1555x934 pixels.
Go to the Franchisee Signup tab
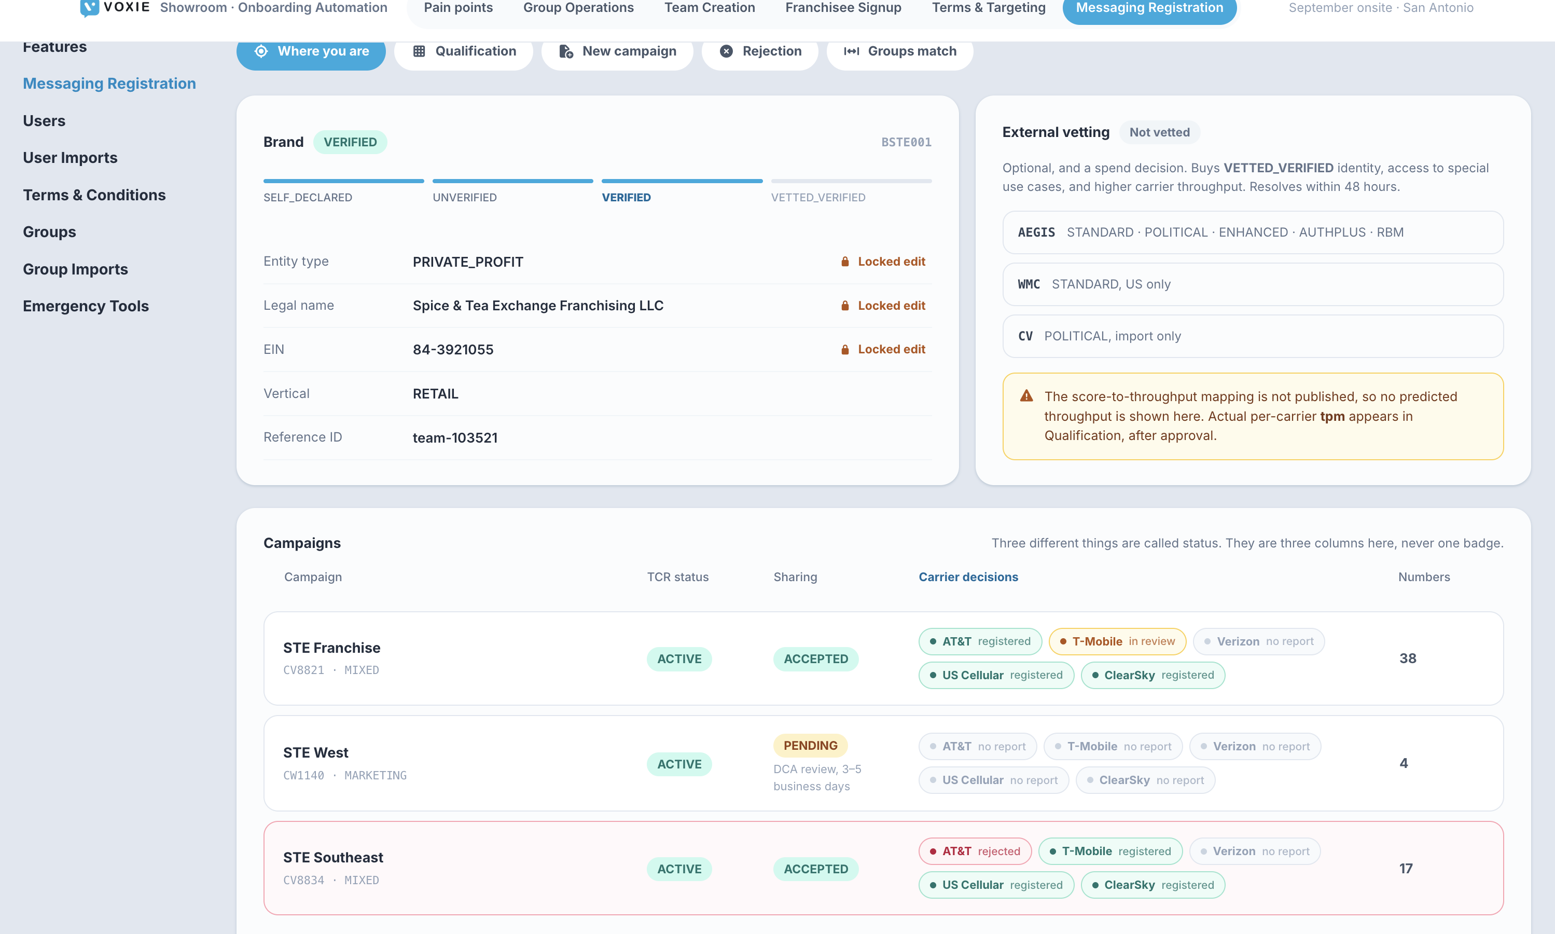click(843, 8)
